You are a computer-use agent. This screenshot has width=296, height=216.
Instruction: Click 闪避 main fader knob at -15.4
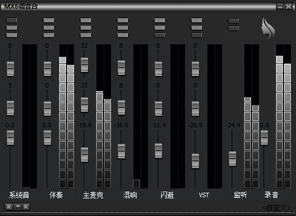158,151
